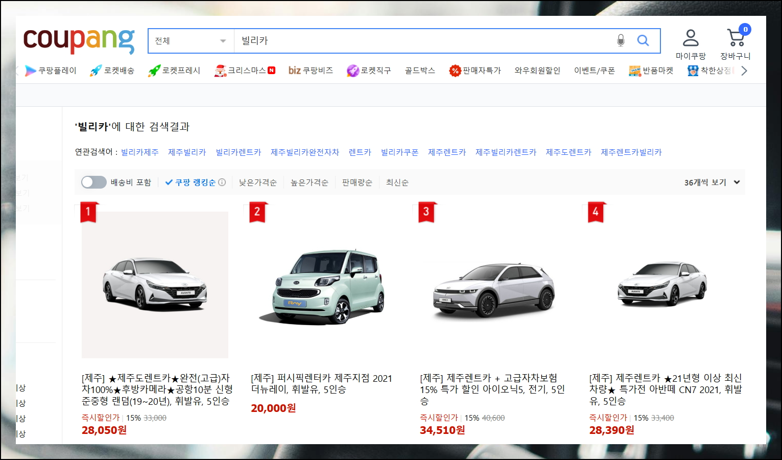Click related search 제주빌리카완전자차
The image size is (782, 460).
coord(305,152)
